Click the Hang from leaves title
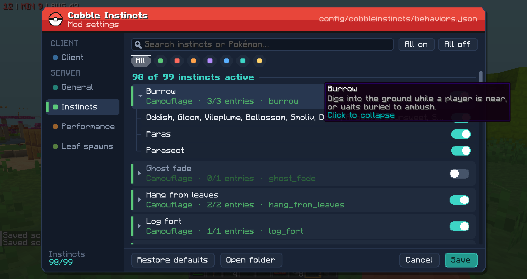The height and width of the screenshot is (279, 527). point(182,195)
